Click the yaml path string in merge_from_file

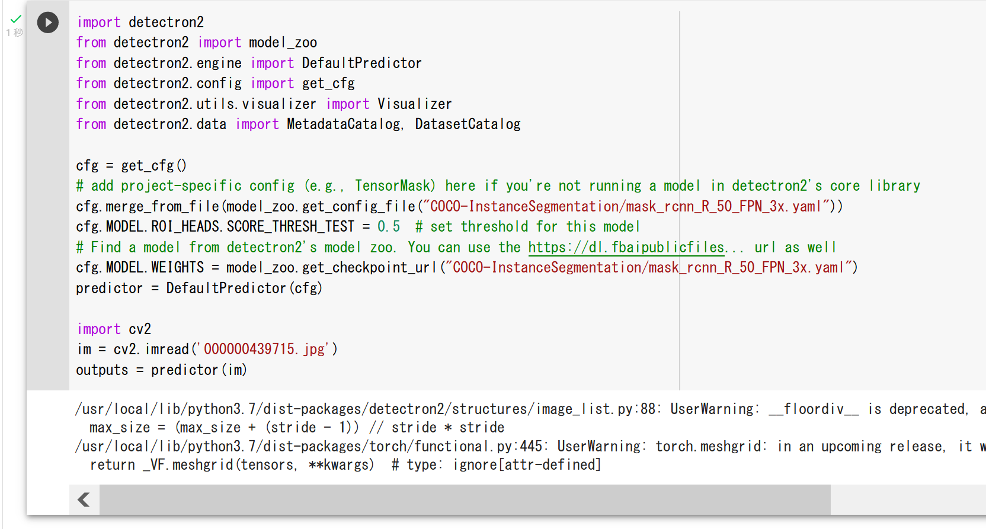pos(626,206)
